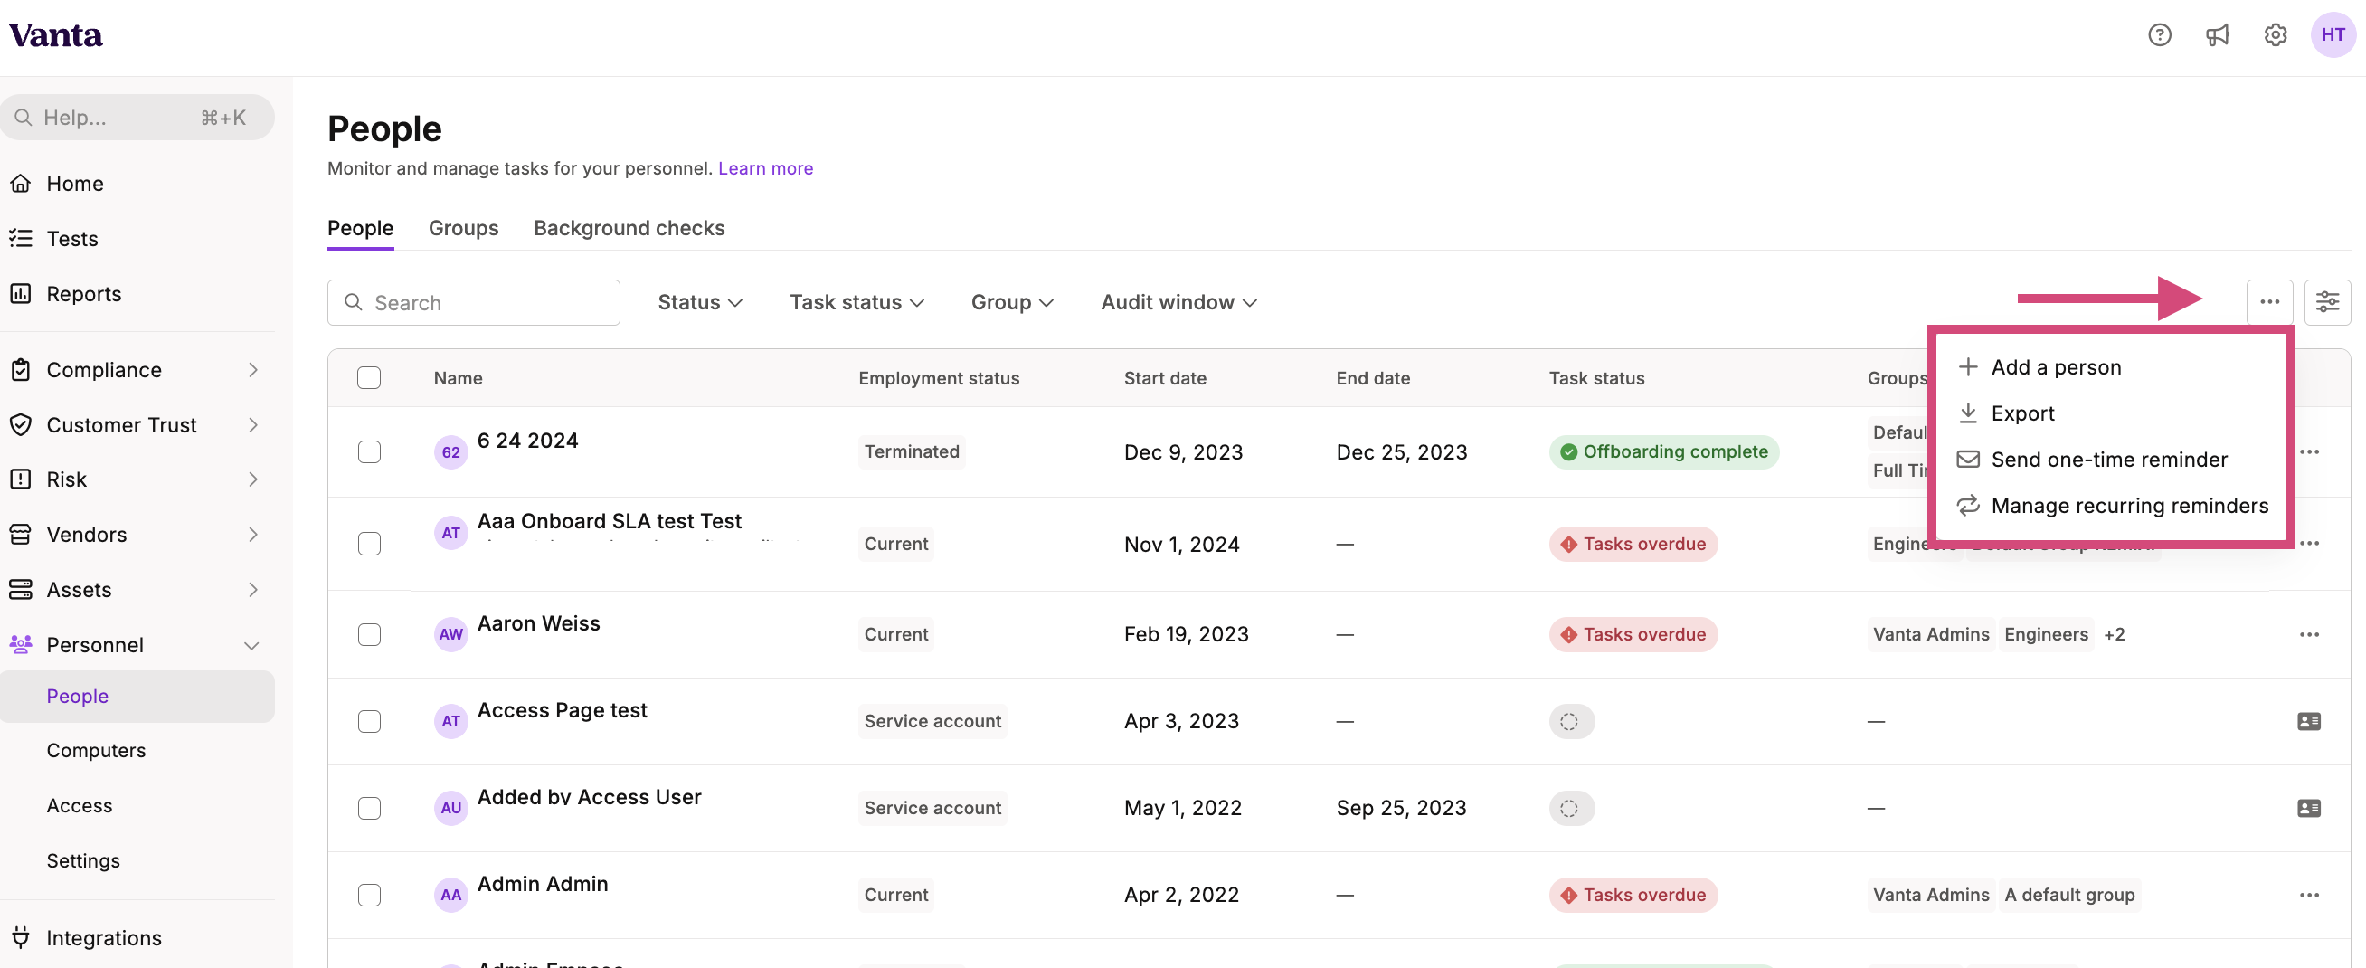Click the three-dot more actions button above table

click(2269, 302)
